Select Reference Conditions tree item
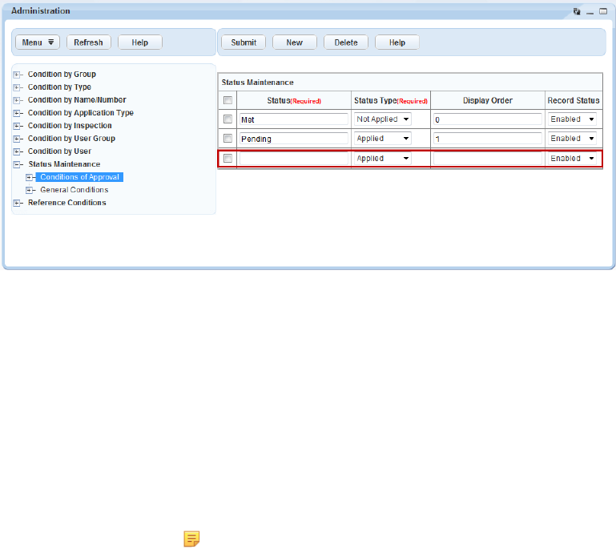 pyautogui.click(x=67, y=203)
